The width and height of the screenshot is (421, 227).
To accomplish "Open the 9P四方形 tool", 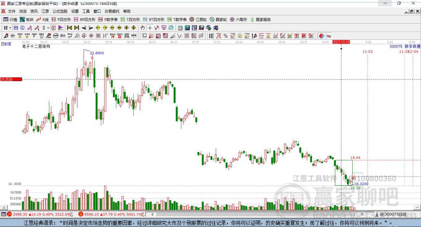I will [x=85, y=20].
